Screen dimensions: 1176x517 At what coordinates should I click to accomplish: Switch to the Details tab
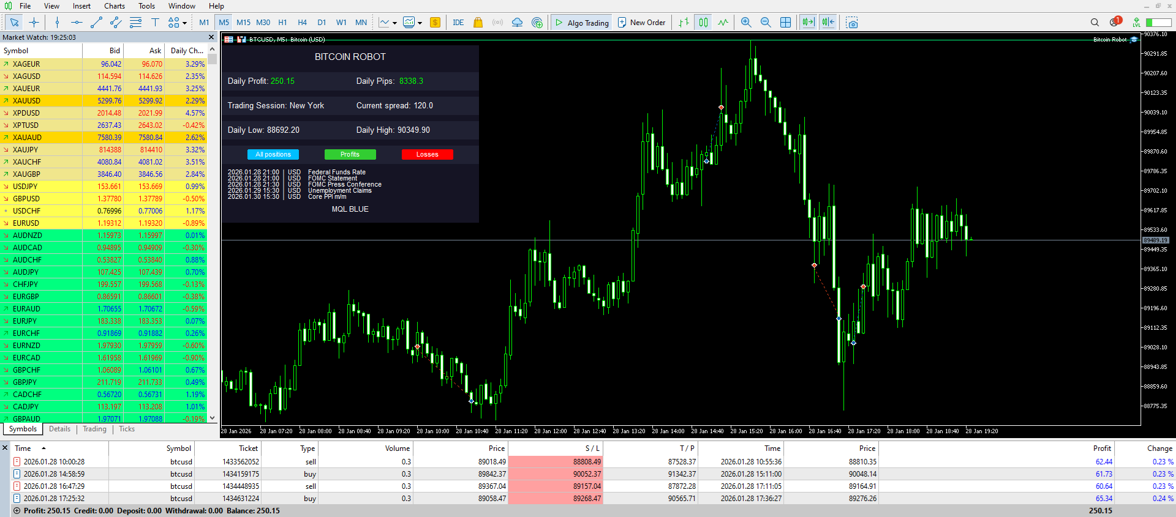click(x=59, y=429)
